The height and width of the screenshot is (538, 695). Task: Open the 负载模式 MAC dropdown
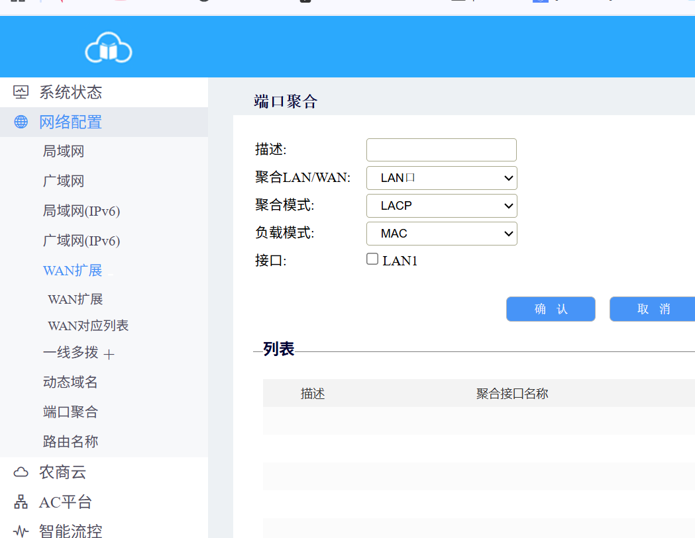(x=441, y=234)
